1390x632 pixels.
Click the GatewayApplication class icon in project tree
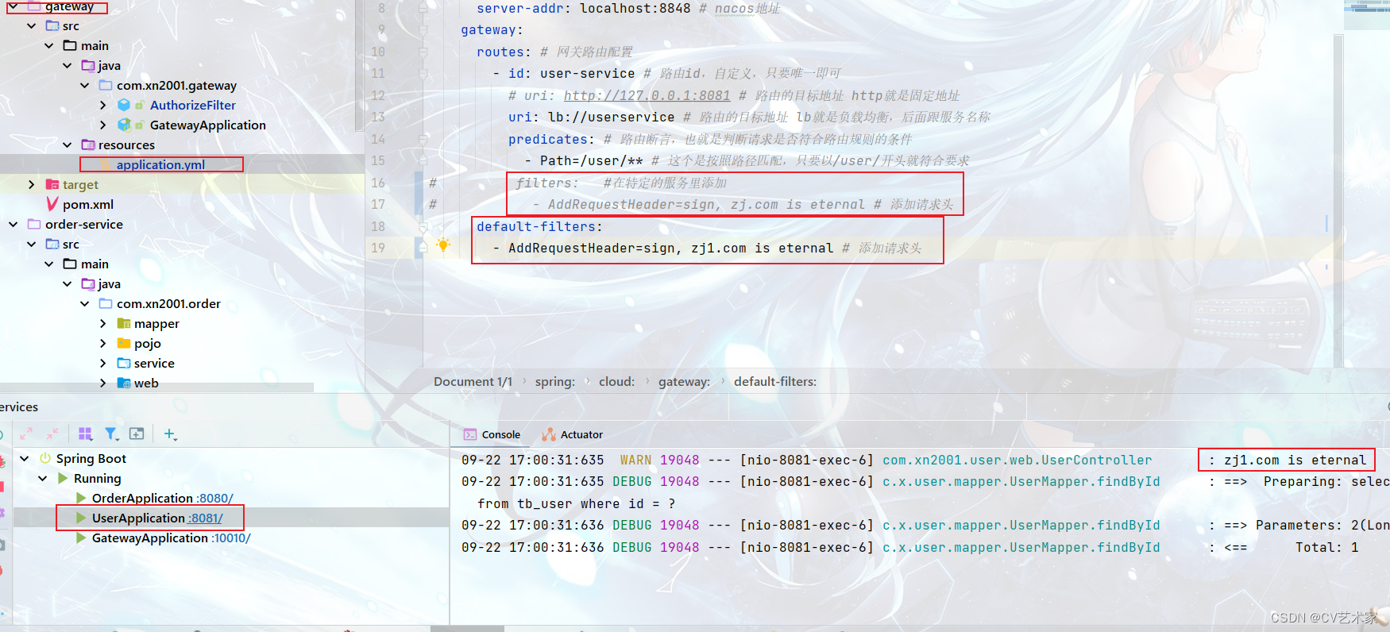click(x=124, y=125)
